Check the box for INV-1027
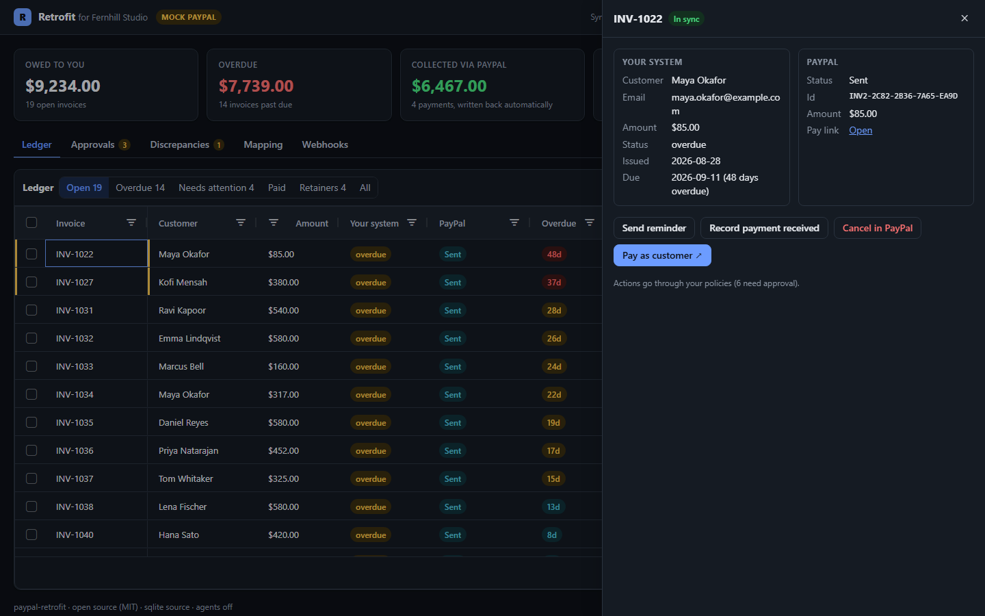 (x=31, y=282)
